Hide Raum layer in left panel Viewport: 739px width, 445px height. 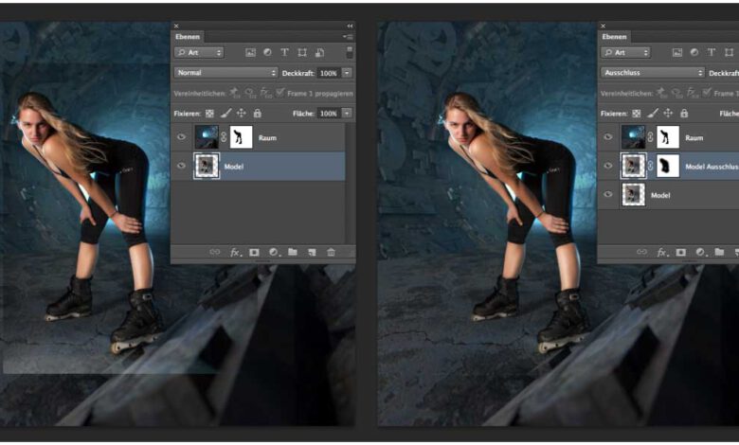(182, 137)
